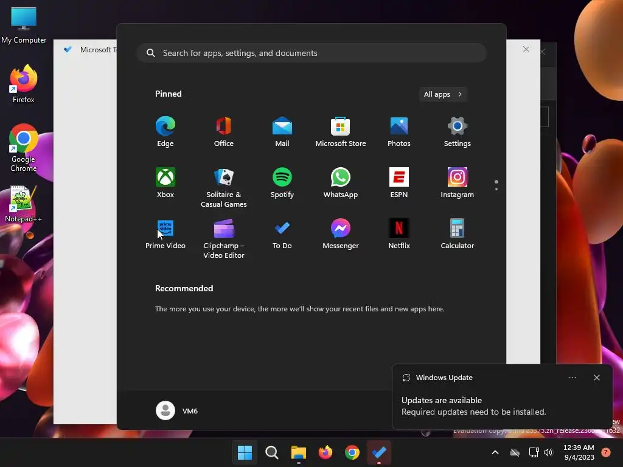Open Clipchamp – Video Editor
Image resolution: width=623 pixels, height=467 pixels.
[x=224, y=238]
